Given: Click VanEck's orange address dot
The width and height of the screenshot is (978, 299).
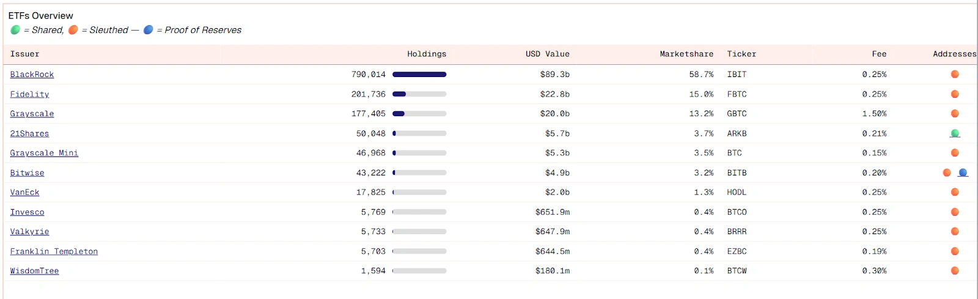Looking at the screenshot, I should click(x=955, y=192).
